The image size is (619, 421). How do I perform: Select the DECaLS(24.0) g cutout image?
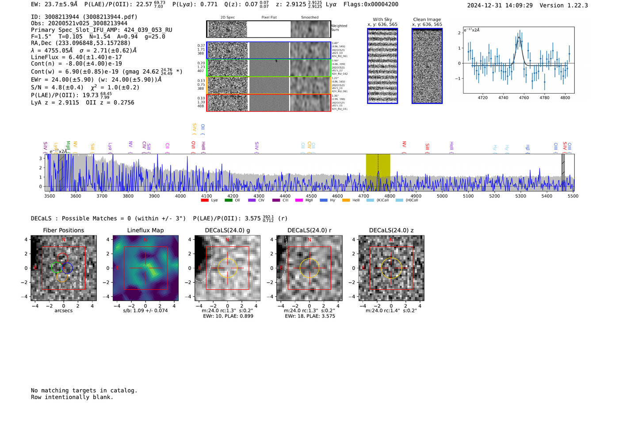point(227,268)
